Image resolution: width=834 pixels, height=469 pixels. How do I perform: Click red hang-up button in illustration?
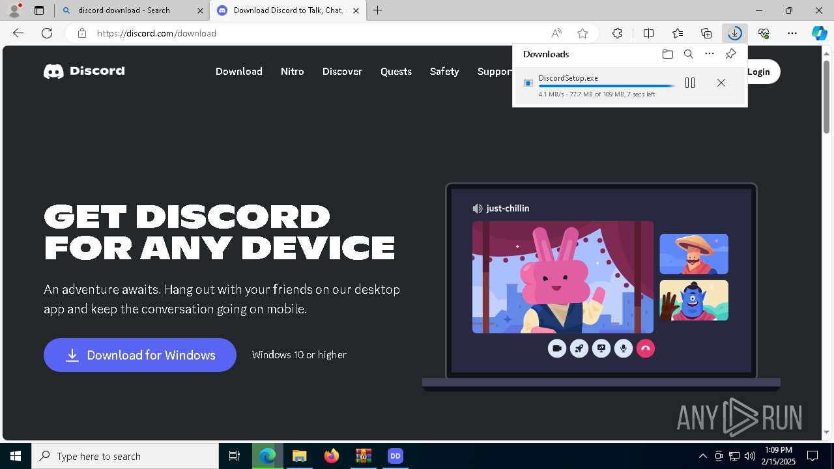pyautogui.click(x=646, y=348)
